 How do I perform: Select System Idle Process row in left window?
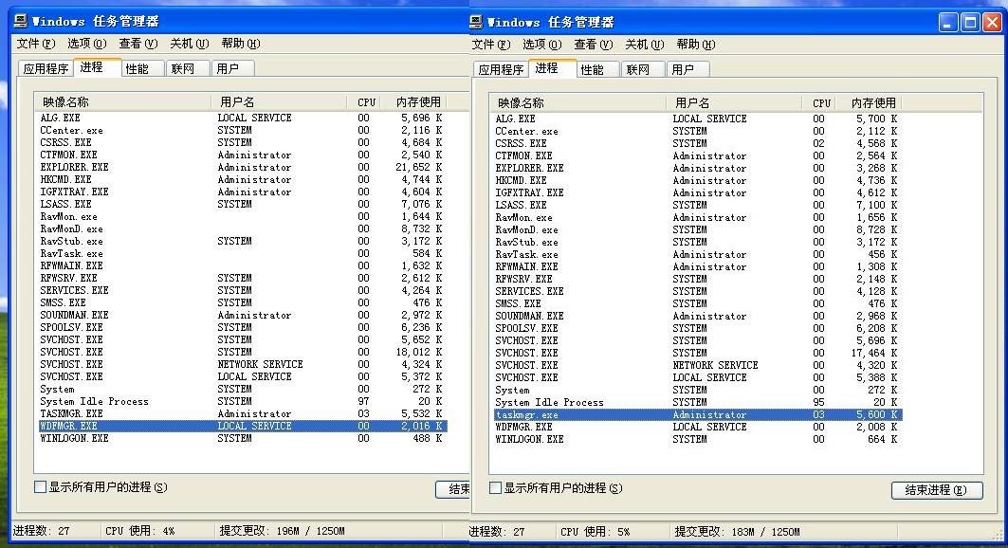click(242, 402)
